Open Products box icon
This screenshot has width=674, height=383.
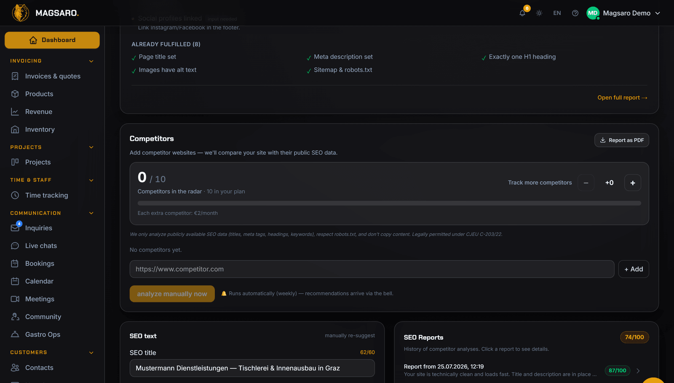pyautogui.click(x=15, y=94)
